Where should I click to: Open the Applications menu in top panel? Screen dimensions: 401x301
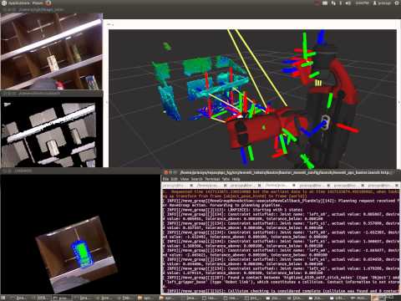click(x=19, y=3)
